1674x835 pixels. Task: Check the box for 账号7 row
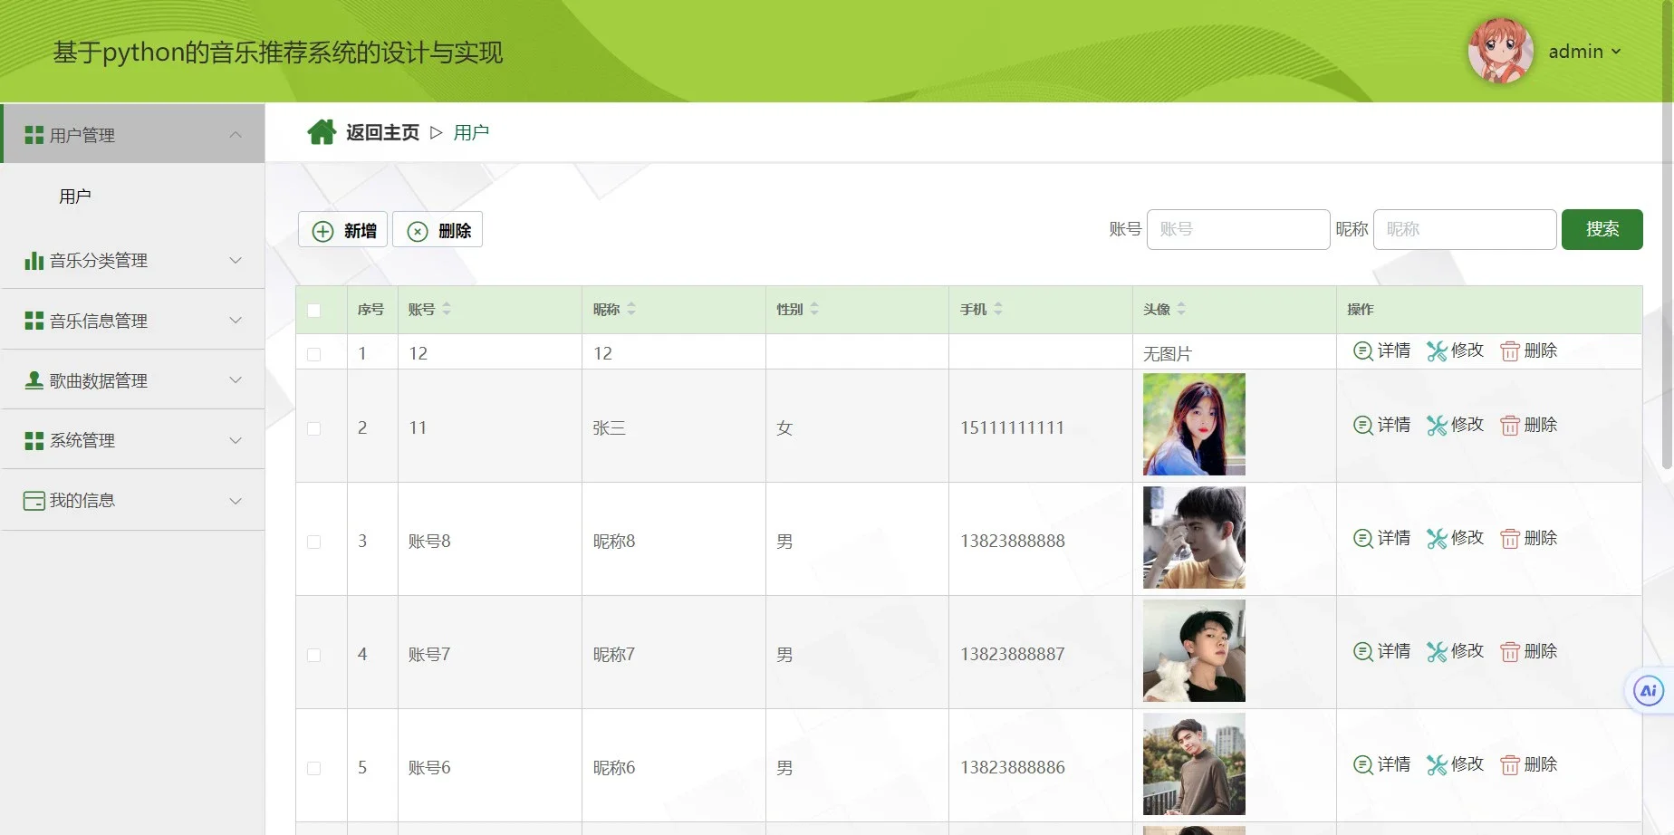[x=314, y=655]
